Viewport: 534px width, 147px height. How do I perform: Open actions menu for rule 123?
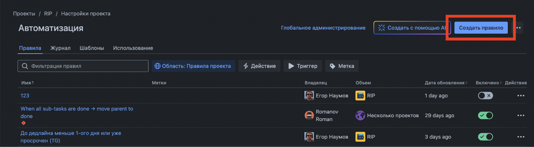tap(521, 96)
